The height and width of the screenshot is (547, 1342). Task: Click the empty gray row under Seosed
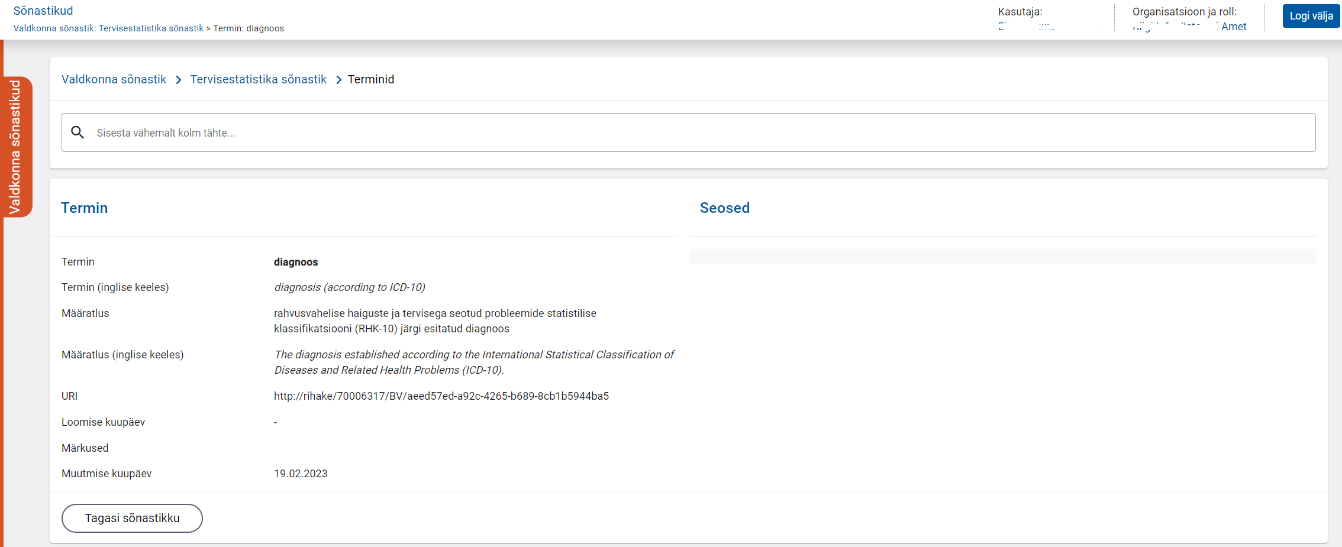point(1001,256)
